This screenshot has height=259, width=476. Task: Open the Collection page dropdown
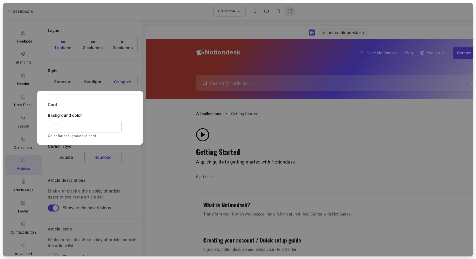(x=229, y=11)
